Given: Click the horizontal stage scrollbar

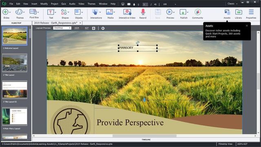Looking at the screenshot, I should coord(144,136).
